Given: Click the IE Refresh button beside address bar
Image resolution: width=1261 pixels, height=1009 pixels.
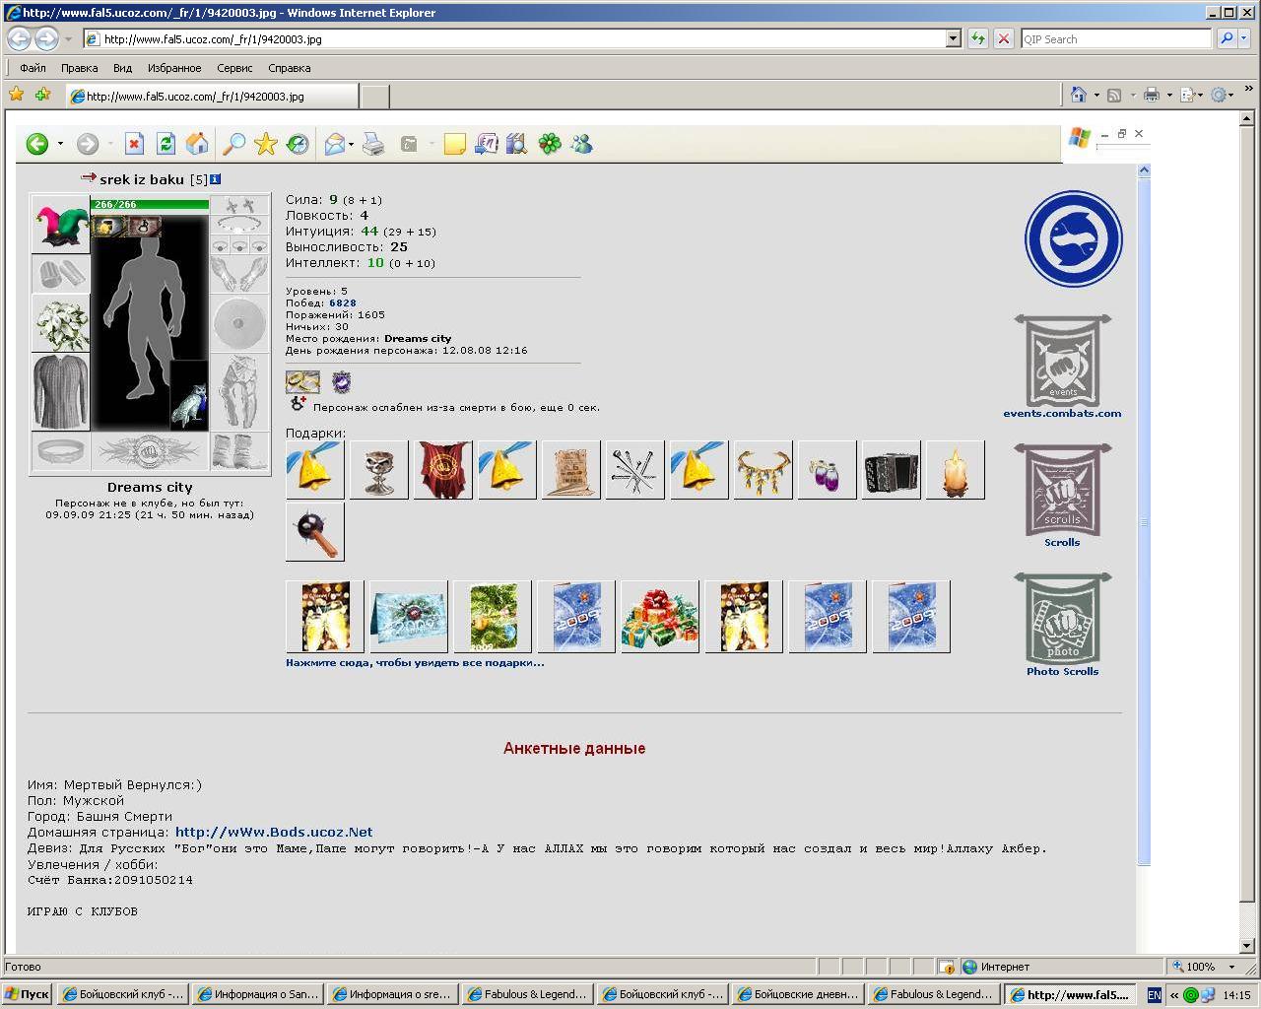Looking at the screenshot, I should 977,38.
